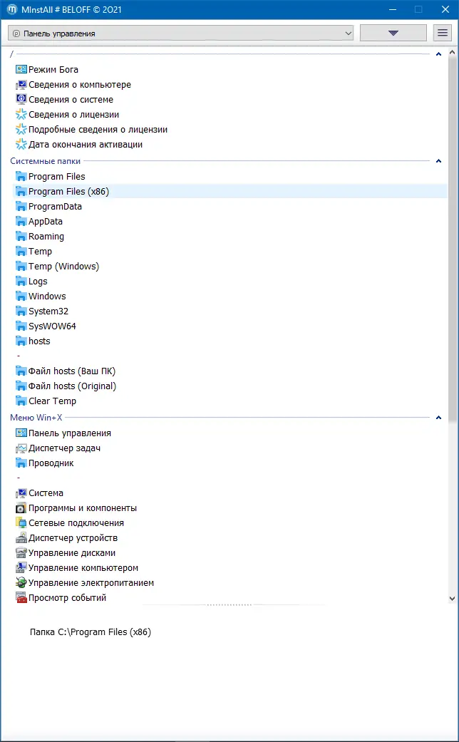
Task: Click the Управление компьютером icon
Action: (21, 568)
